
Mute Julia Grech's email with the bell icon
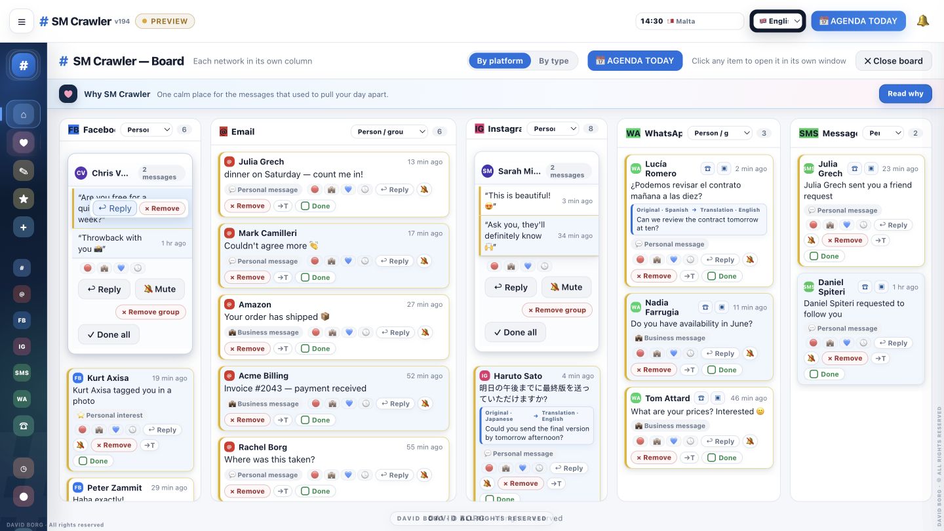coord(424,189)
